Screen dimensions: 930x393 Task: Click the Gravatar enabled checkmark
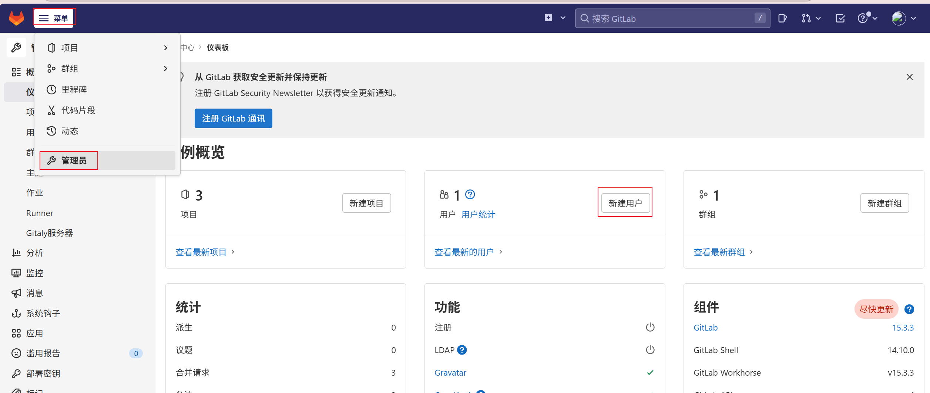[650, 373]
